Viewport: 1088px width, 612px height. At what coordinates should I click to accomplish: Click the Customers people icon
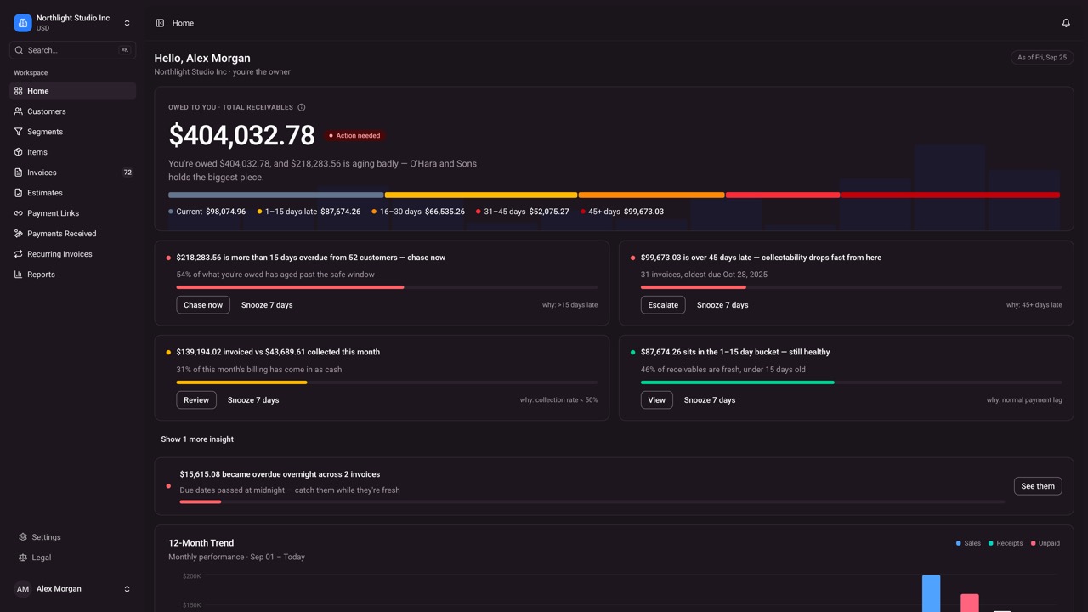pyautogui.click(x=18, y=111)
